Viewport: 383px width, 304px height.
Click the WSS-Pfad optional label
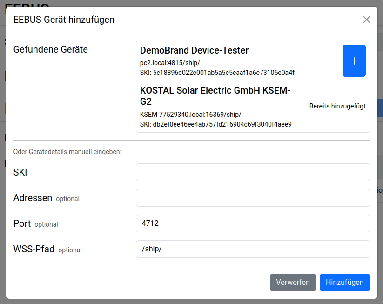tap(47, 250)
